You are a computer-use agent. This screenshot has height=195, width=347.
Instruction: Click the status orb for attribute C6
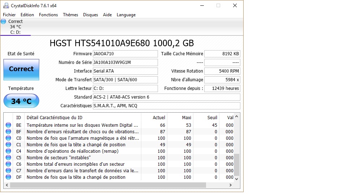click(x=8, y=164)
